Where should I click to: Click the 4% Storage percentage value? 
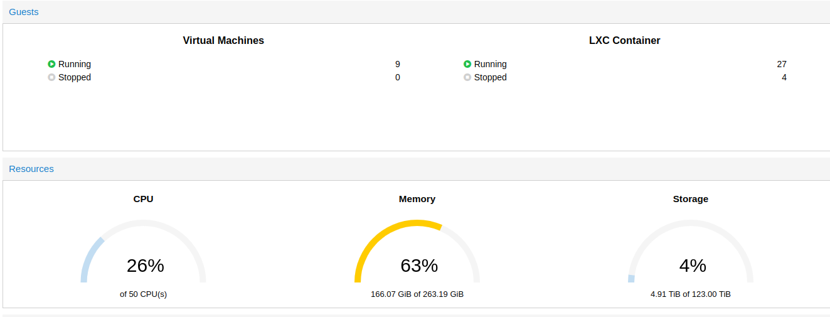coord(693,266)
